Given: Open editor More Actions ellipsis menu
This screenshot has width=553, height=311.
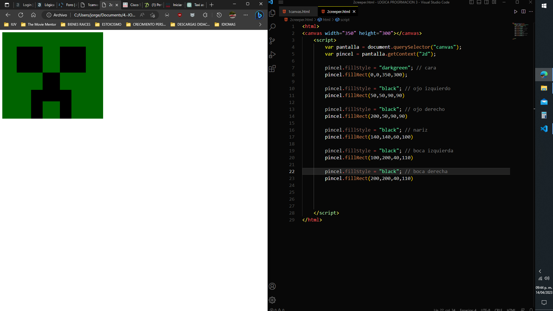Looking at the screenshot, I should coord(531,12).
